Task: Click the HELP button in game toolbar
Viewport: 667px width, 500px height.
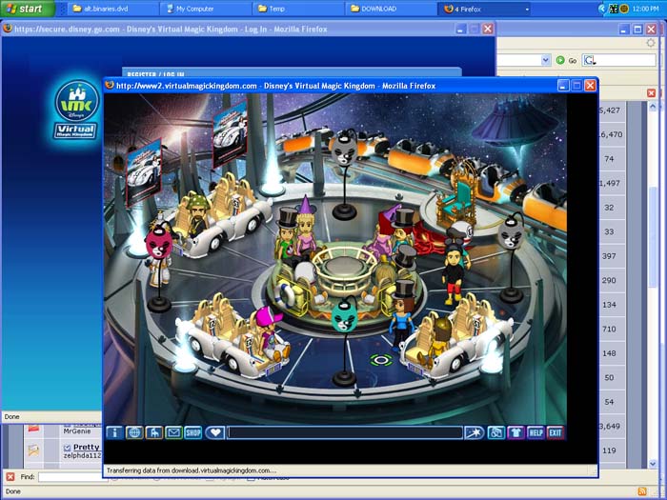Action: (536, 432)
